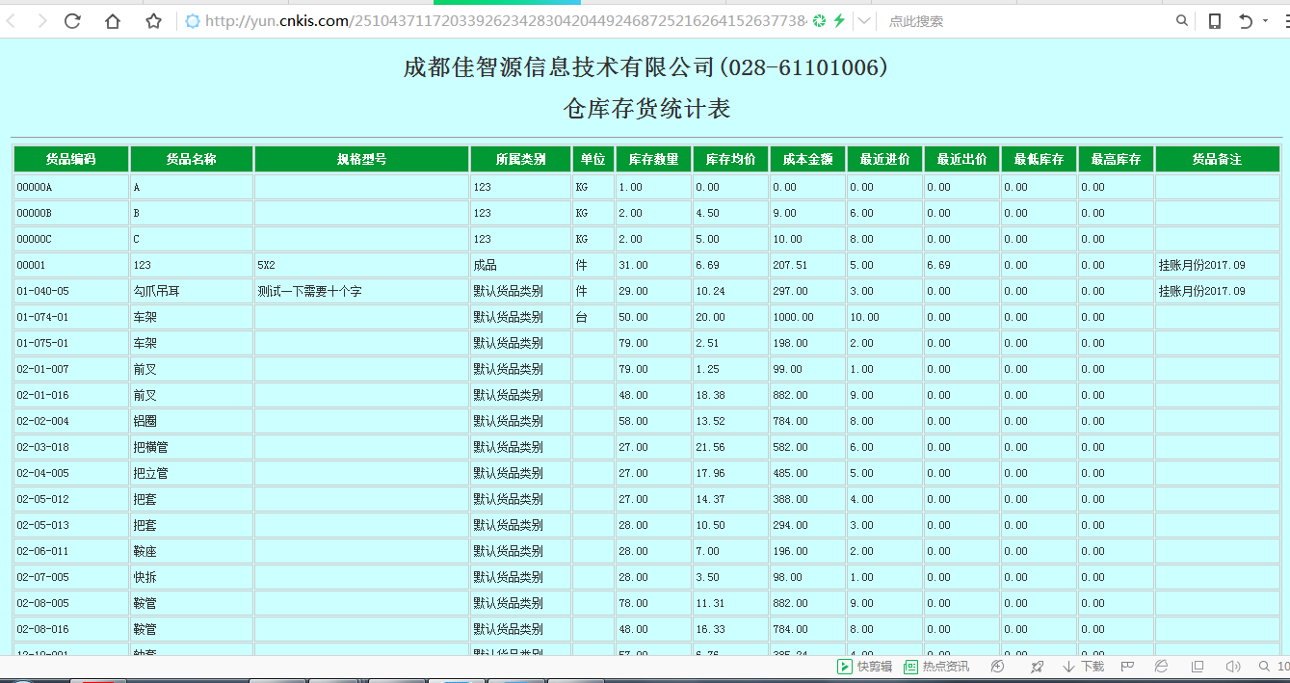Screen dimensions: 1290x683
Task: Expand the address bar dropdown arrow
Action: click(864, 21)
